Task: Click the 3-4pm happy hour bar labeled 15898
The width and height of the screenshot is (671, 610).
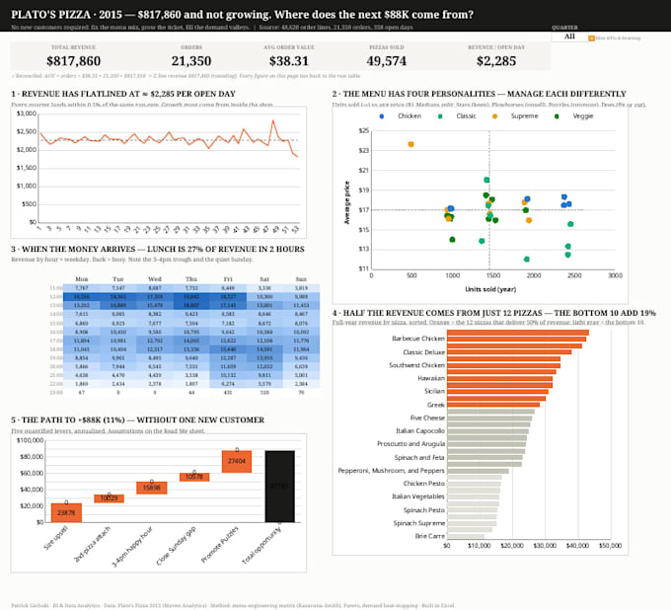Action: tap(152, 488)
